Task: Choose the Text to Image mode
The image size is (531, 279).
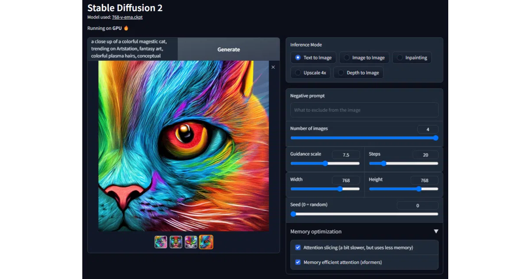Action: click(313, 58)
